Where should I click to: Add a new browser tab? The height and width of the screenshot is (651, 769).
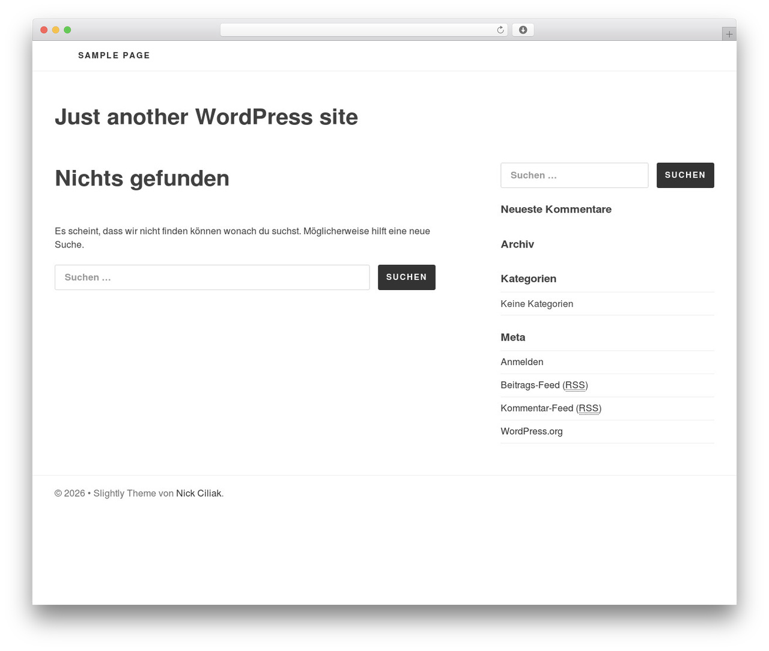click(x=729, y=34)
